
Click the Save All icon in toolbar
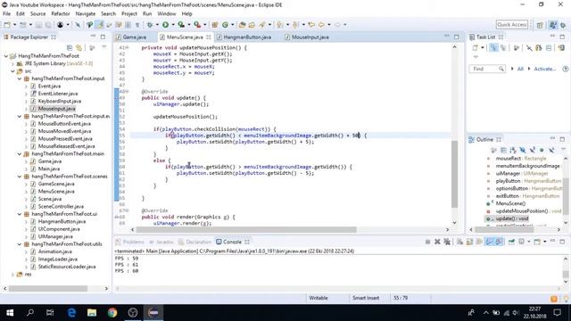[48, 25]
